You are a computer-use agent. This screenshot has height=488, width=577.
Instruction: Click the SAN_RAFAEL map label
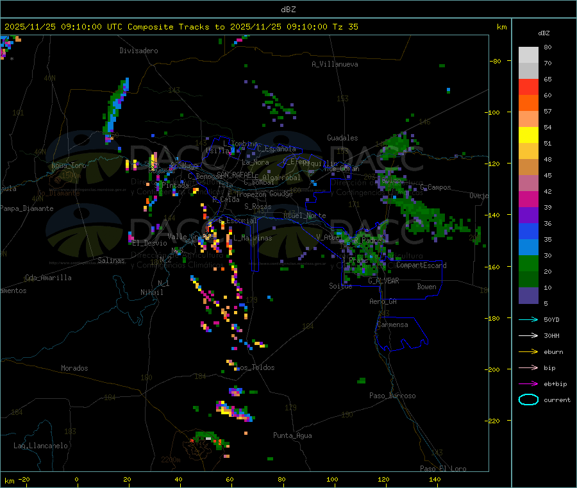point(235,175)
